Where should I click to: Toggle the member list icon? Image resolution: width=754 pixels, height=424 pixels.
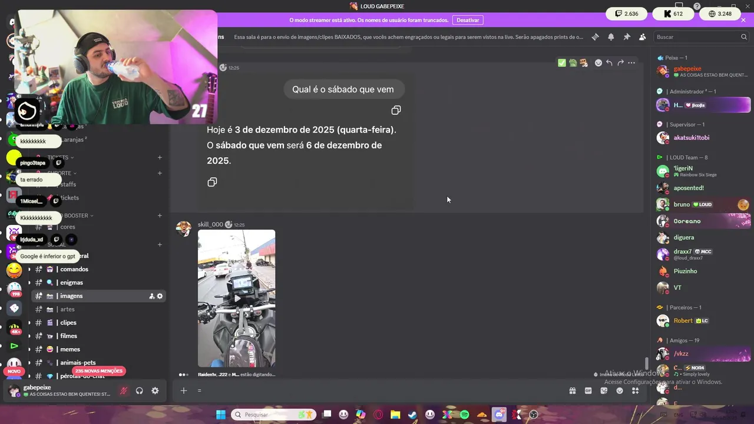[642, 37]
